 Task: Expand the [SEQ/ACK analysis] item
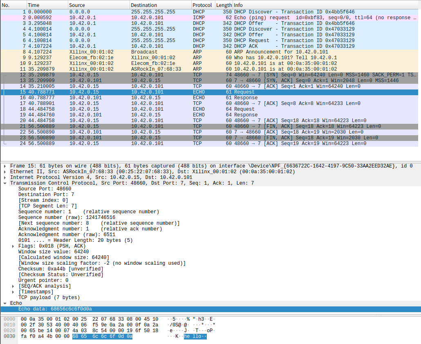13,286
